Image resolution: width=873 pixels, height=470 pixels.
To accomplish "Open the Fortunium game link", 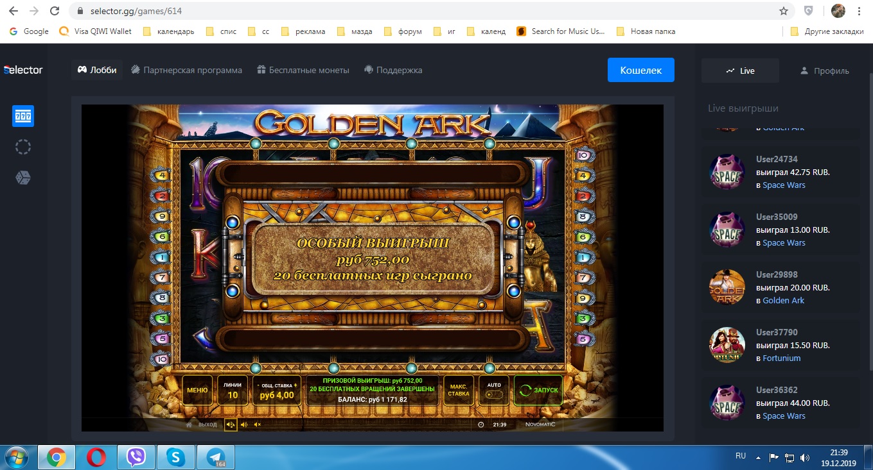I will coord(781,358).
